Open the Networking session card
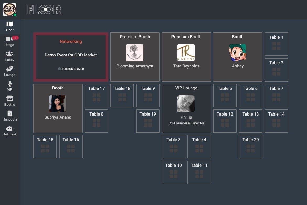 pyautogui.click(x=71, y=57)
